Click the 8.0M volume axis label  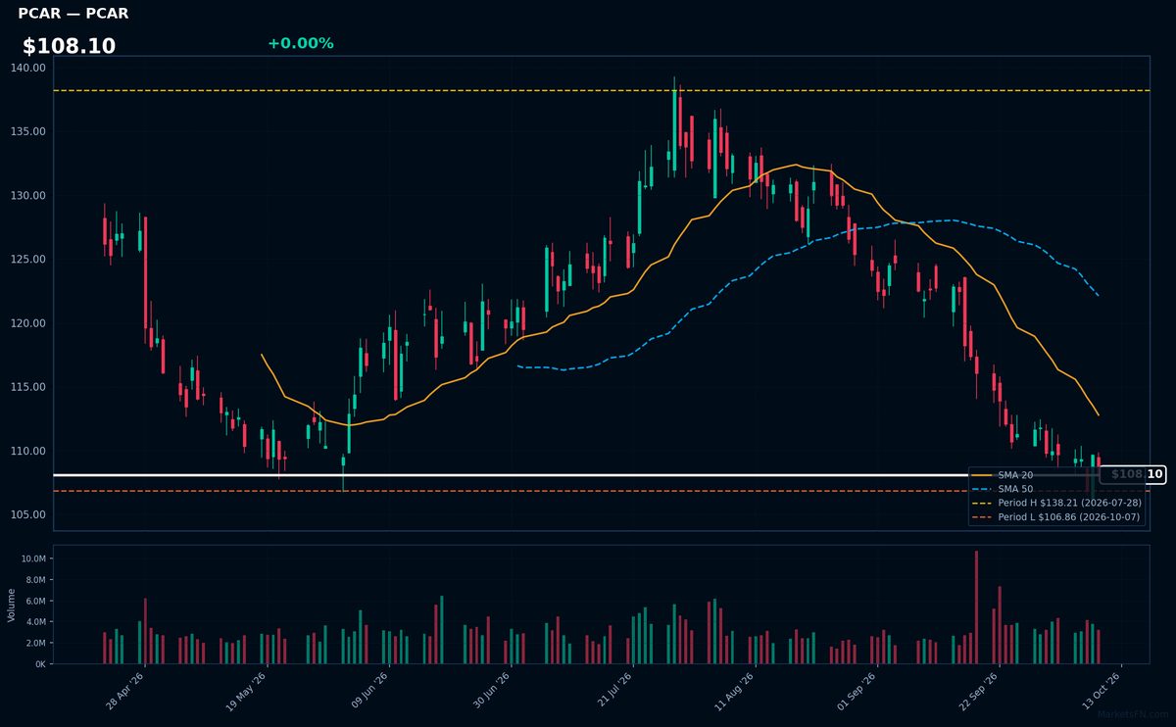[x=36, y=580]
